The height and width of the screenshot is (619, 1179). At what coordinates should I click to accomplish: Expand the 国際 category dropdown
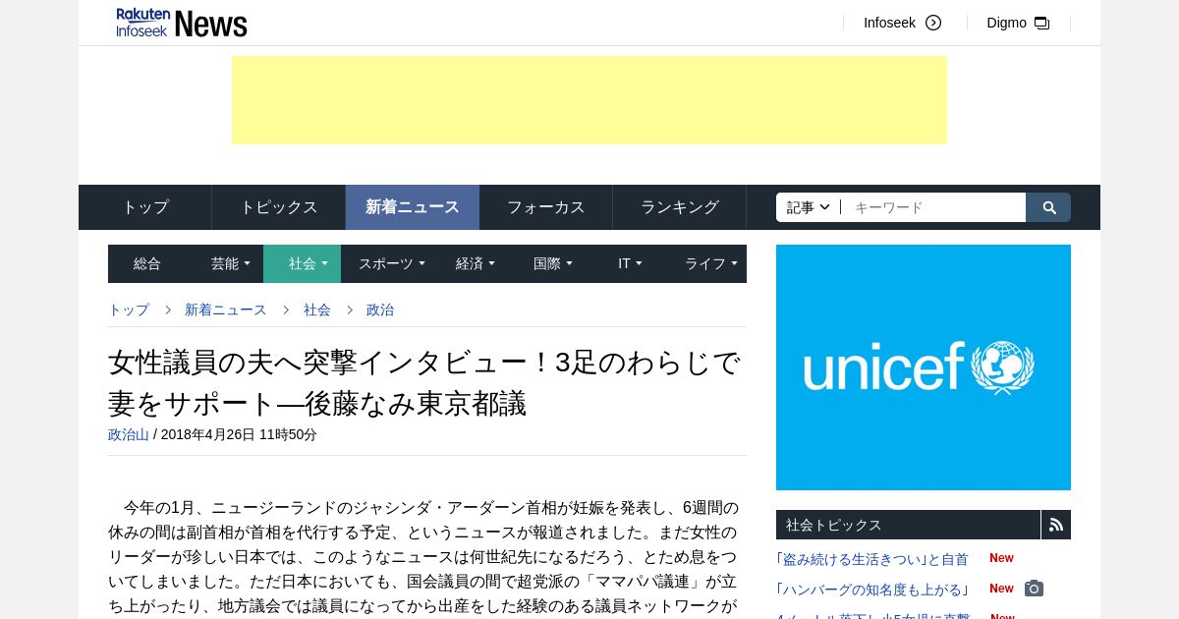(x=552, y=263)
